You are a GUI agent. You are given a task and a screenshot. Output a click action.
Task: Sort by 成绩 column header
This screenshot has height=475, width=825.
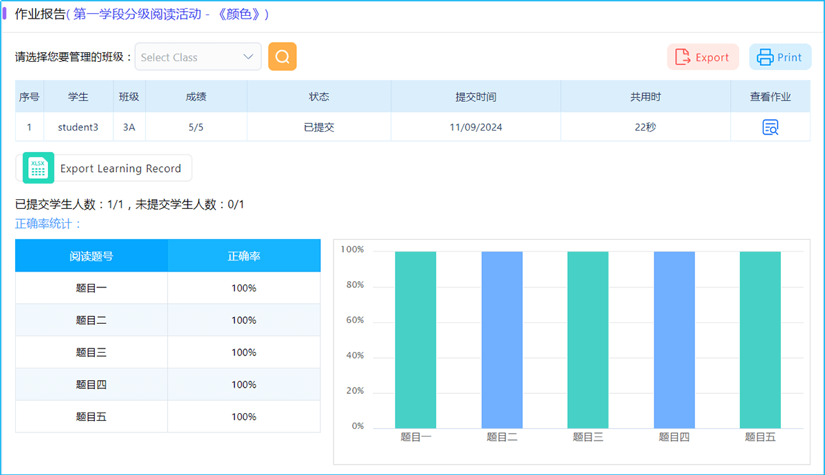point(196,97)
